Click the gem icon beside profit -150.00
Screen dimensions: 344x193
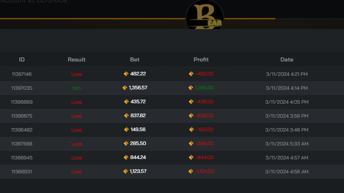pyautogui.click(x=192, y=129)
